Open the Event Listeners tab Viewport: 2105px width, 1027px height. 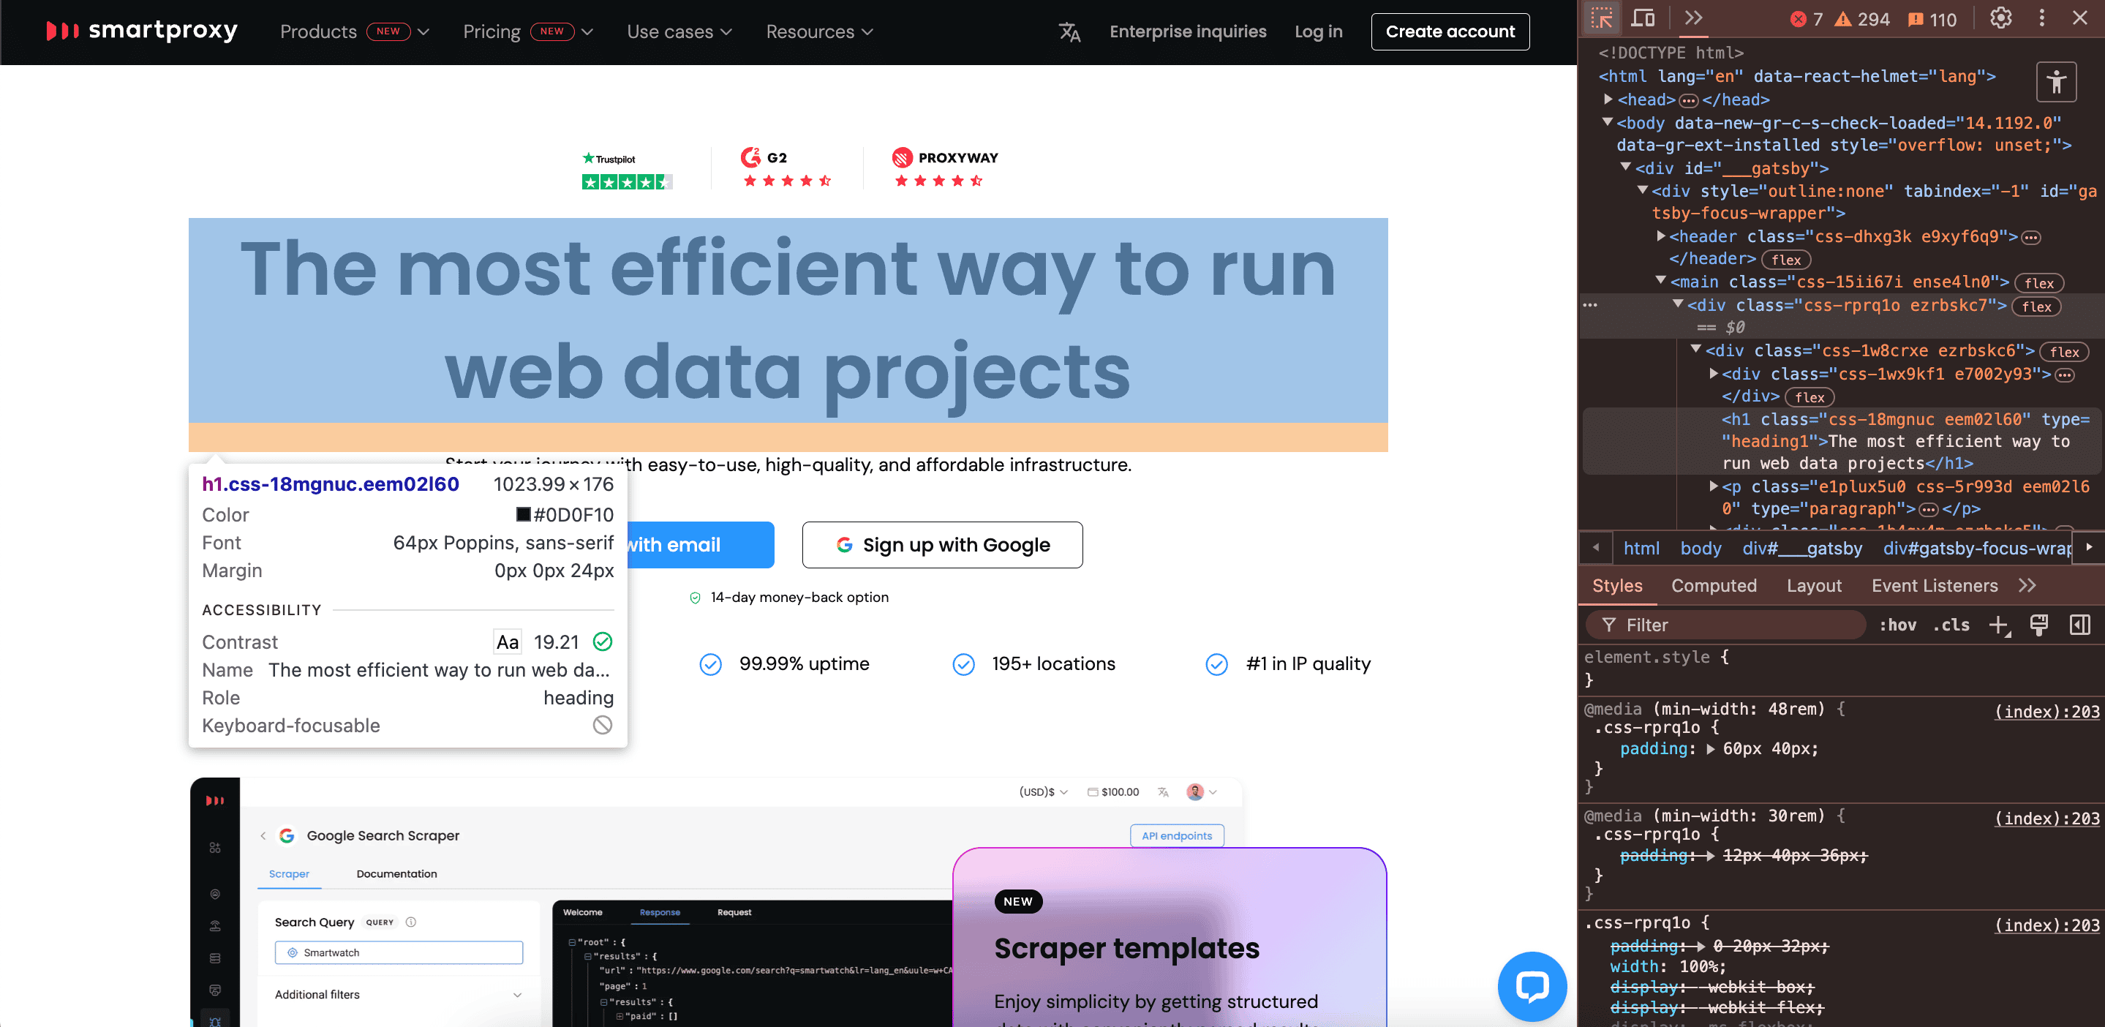point(1934,586)
